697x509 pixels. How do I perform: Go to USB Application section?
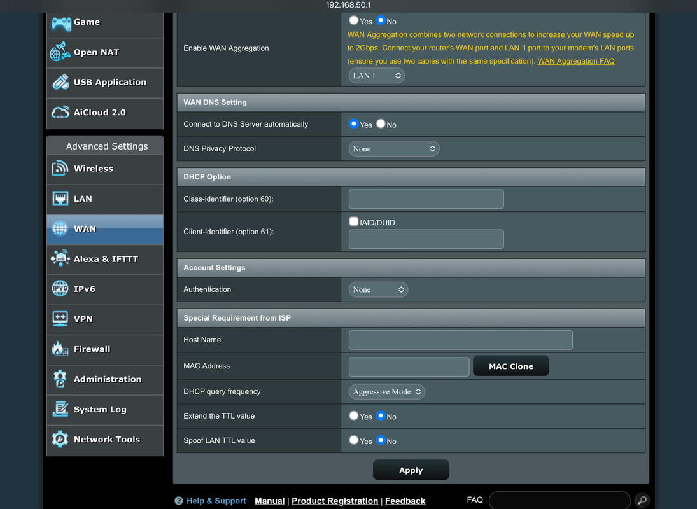pyautogui.click(x=105, y=83)
